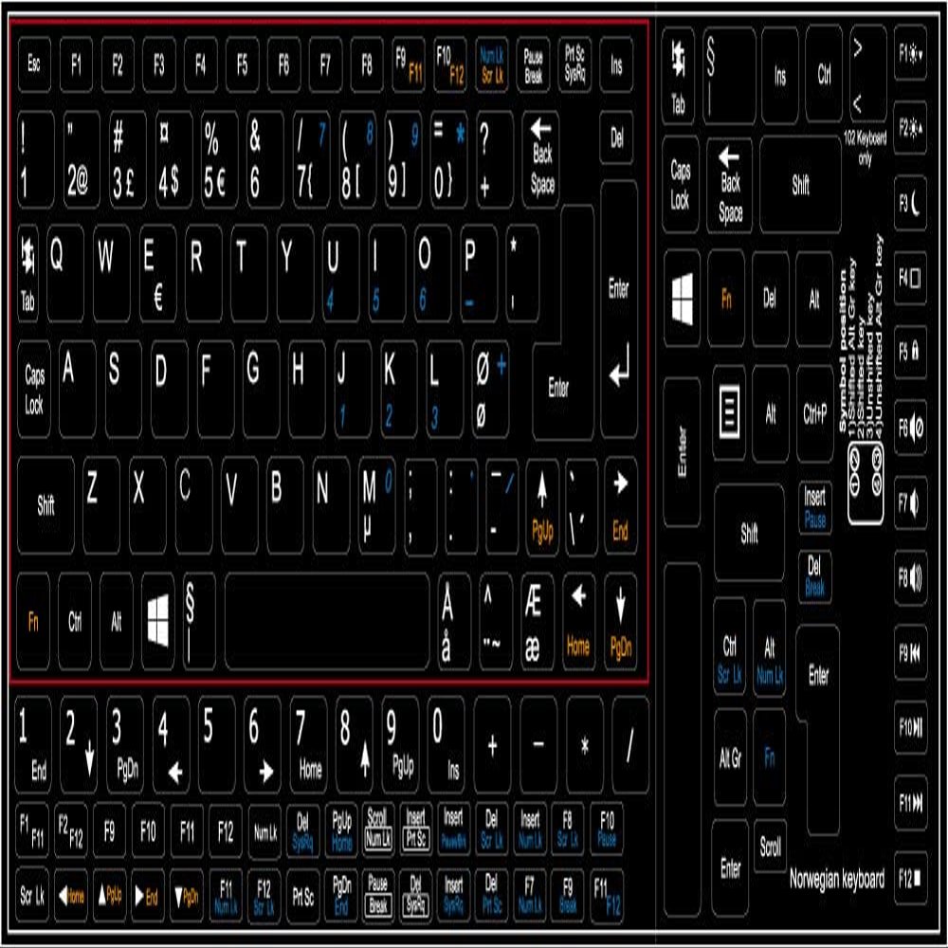Click the letter V key

pyautogui.click(x=240, y=505)
